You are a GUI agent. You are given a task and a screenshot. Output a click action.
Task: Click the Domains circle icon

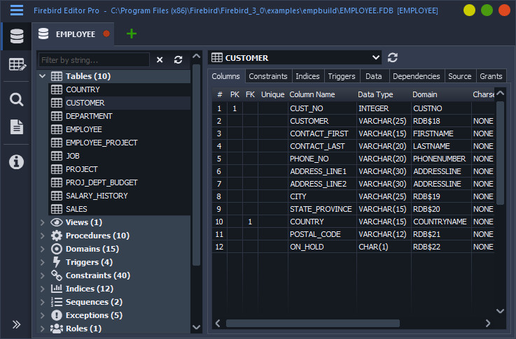57,249
